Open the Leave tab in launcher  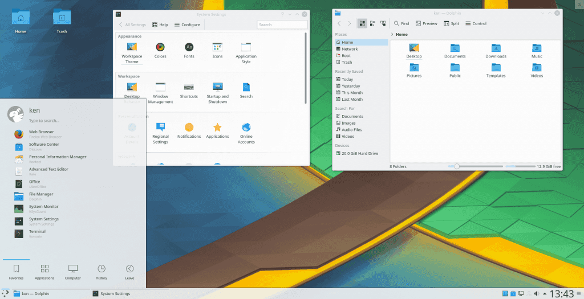point(129,272)
